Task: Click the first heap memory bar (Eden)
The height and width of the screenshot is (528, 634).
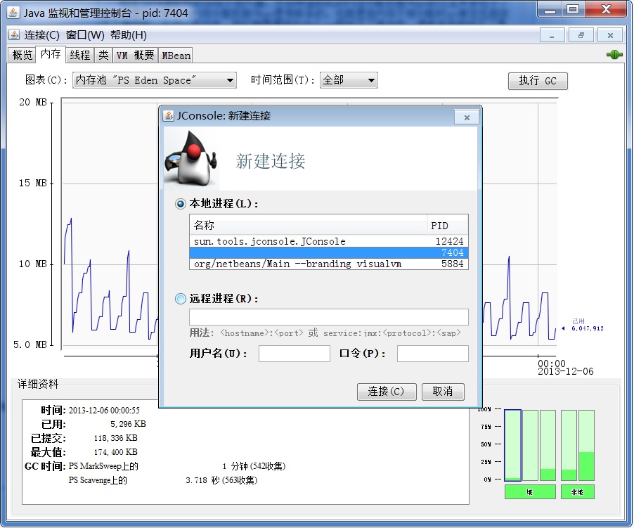Action: (x=512, y=445)
